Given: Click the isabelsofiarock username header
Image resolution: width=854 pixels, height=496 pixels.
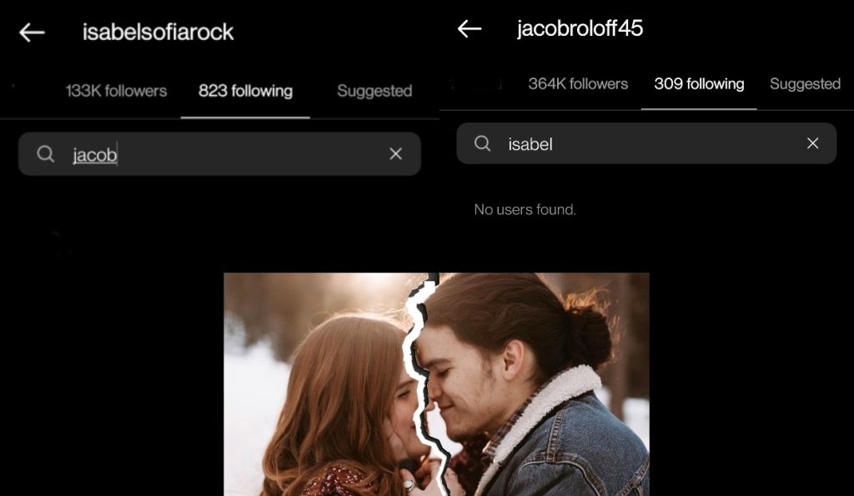Looking at the screenshot, I should pyautogui.click(x=158, y=33).
